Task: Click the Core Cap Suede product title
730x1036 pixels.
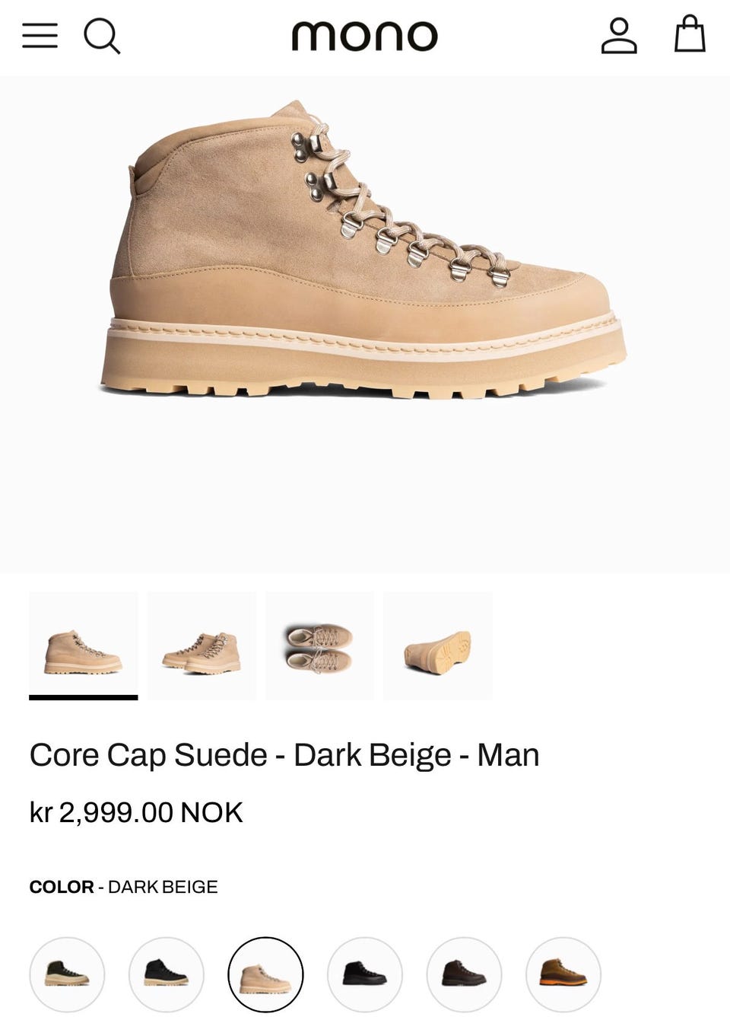Action: tap(284, 755)
